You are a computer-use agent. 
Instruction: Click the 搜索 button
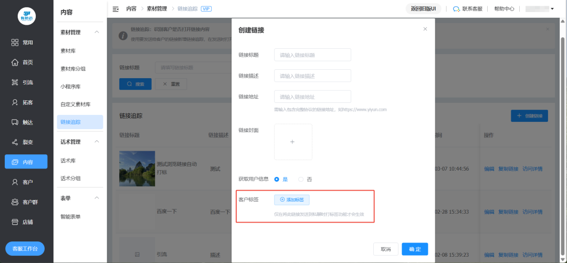click(x=135, y=84)
